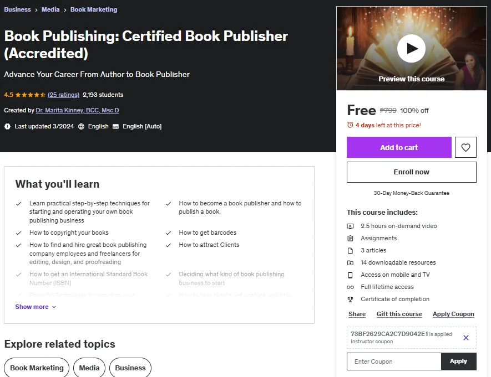This screenshot has width=491, height=377.
Task: Click the alarm clock icon near days left
Action: (350, 125)
